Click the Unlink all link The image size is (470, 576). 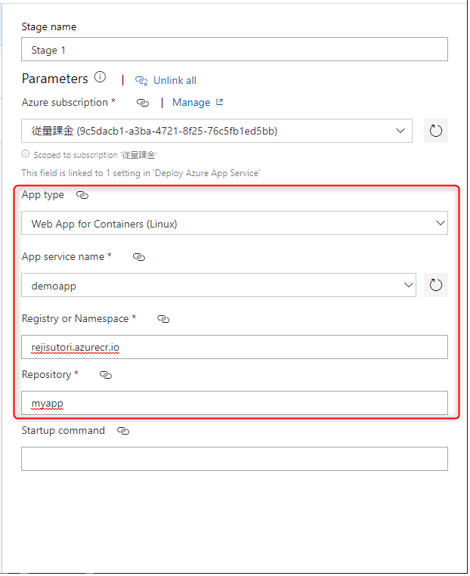(175, 80)
